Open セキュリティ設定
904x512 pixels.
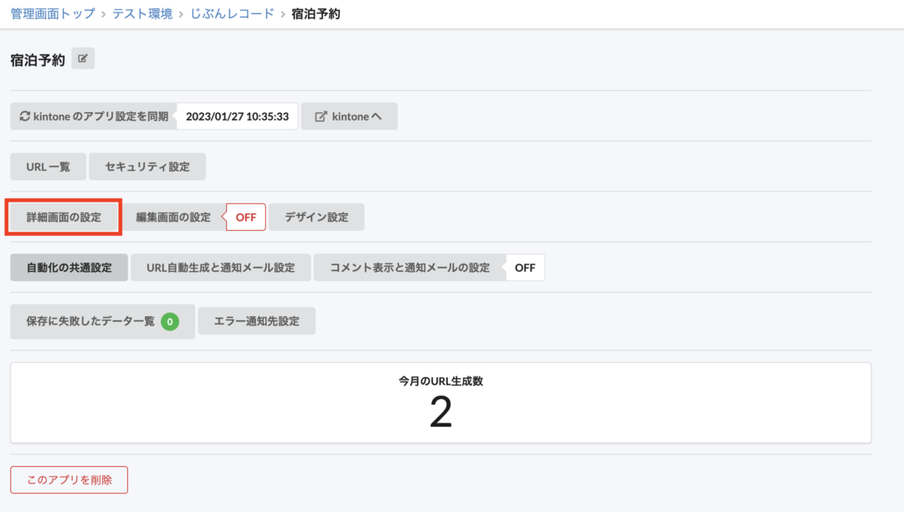[x=148, y=166]
